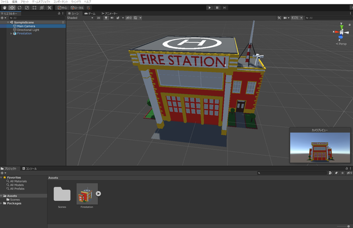Select Directional Light in hierarchy
The height and width of the screenshot is (228, 353).
28,30
